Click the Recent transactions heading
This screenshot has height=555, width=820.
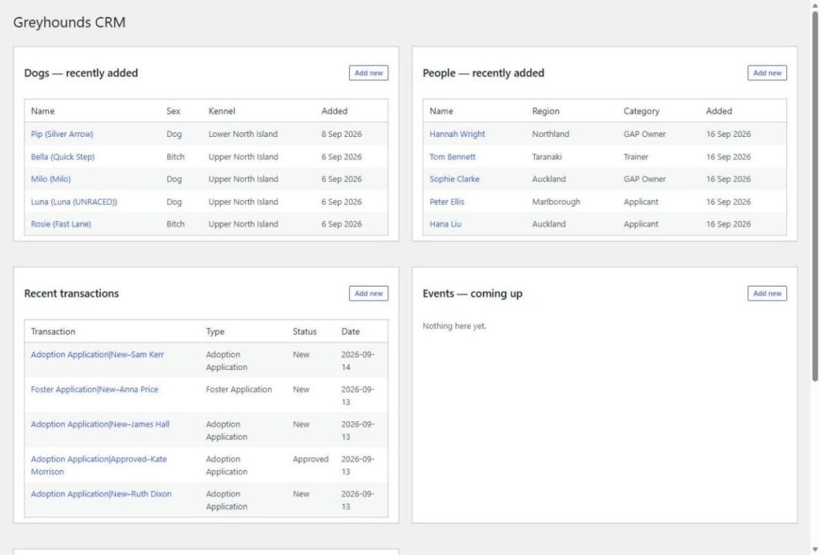click(x=71, y=293)
